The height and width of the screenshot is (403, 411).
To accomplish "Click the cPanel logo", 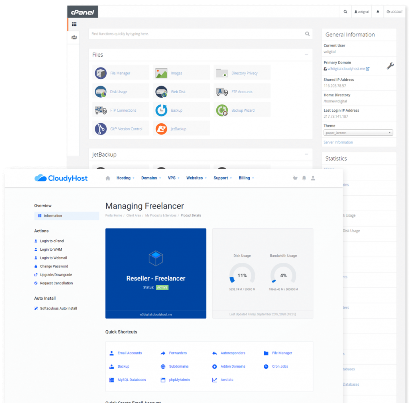I will tap(83, 12).
